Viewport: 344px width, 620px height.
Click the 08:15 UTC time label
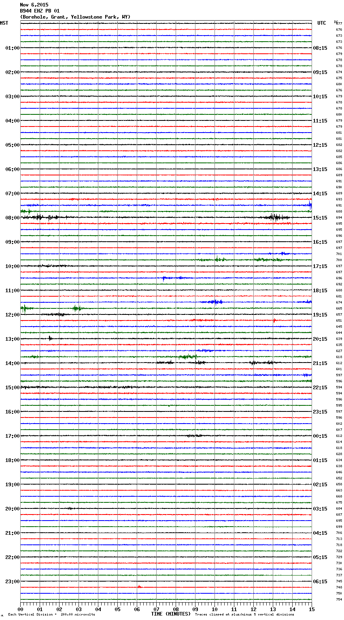point(320,48)
